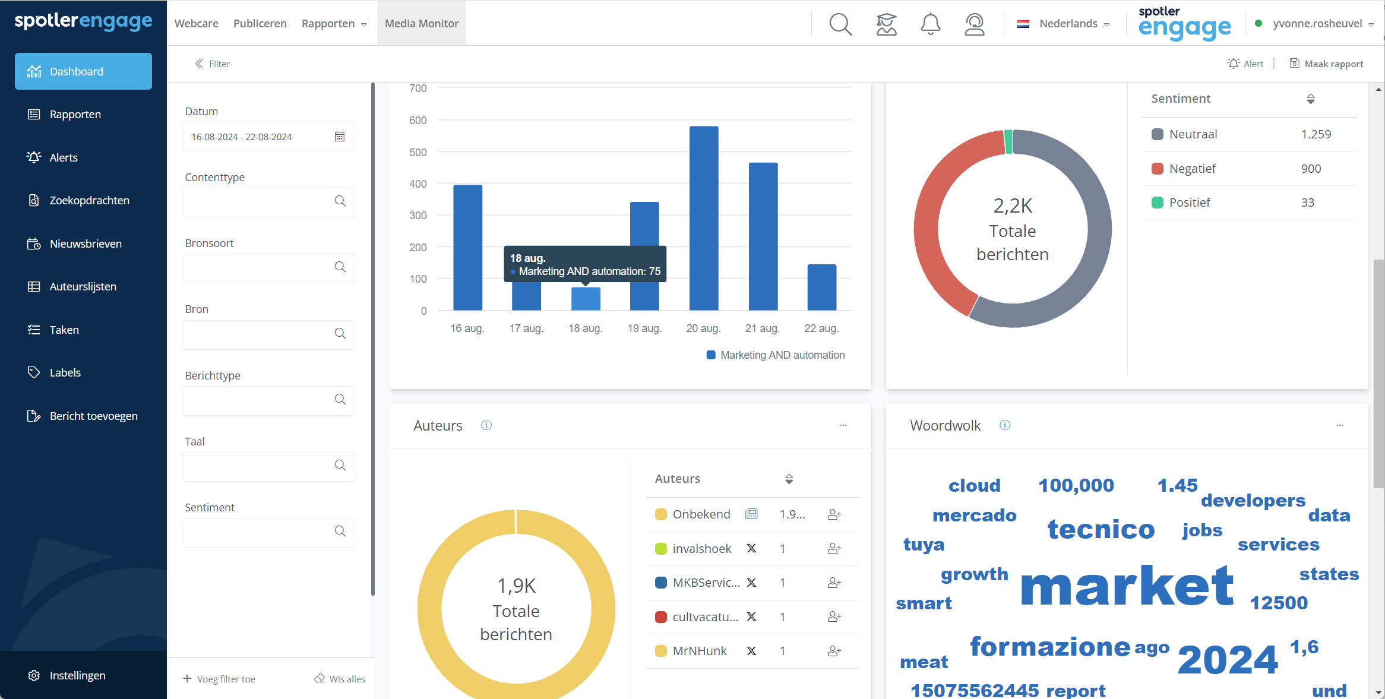Open Rapporten in the sidebar
The height and width of the screenshot is (699, 1385).
click(x=75, y=114)
